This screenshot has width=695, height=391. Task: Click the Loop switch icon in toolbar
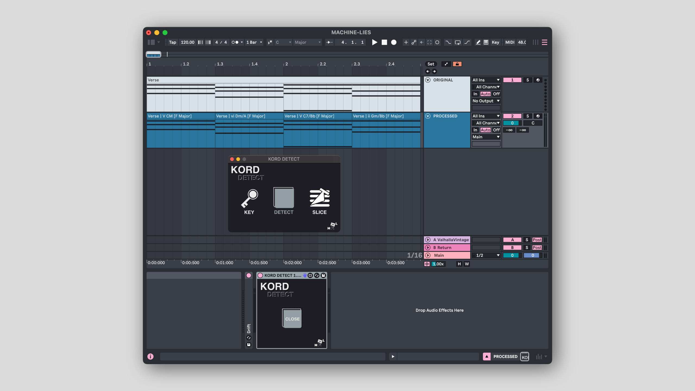457,42
